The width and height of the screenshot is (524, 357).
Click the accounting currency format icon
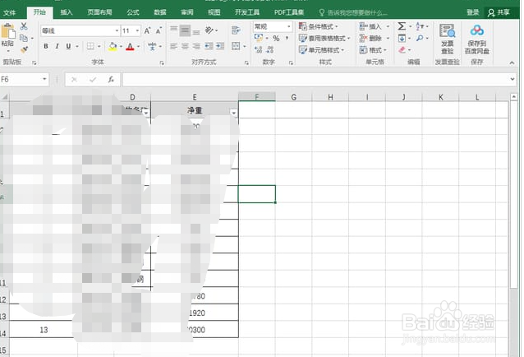(x=259, y=38)
